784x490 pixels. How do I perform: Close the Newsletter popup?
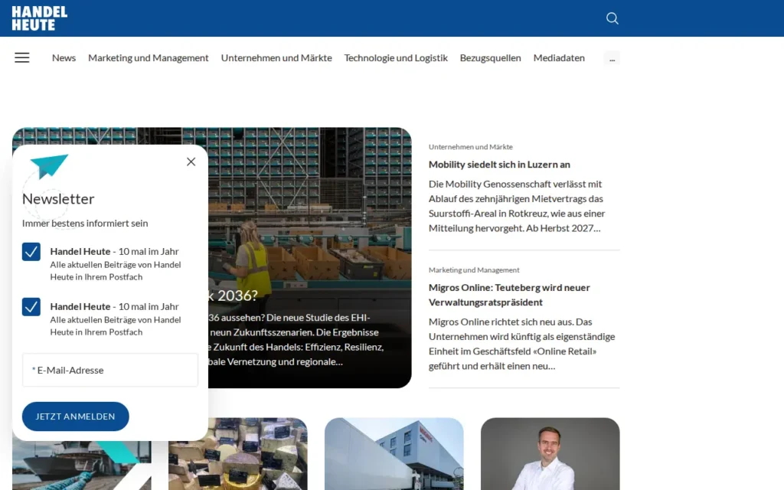(191, 162)
